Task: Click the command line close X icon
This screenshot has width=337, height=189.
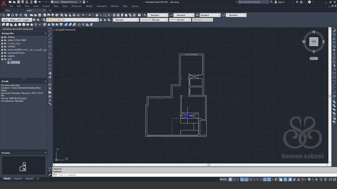Action: point(50,170)
